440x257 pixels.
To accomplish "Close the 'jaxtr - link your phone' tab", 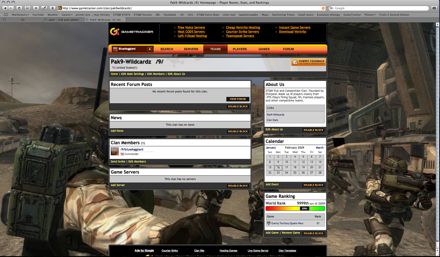I will click(46, 20).
